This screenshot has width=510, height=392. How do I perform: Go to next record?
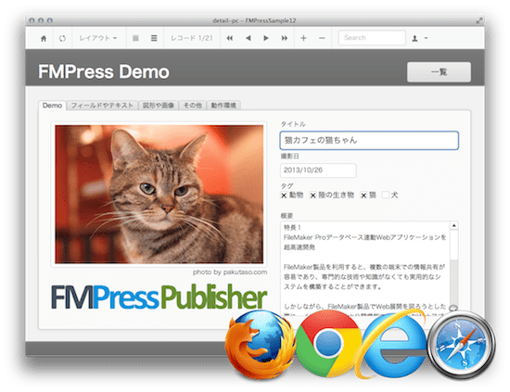(x=266, y=38)
